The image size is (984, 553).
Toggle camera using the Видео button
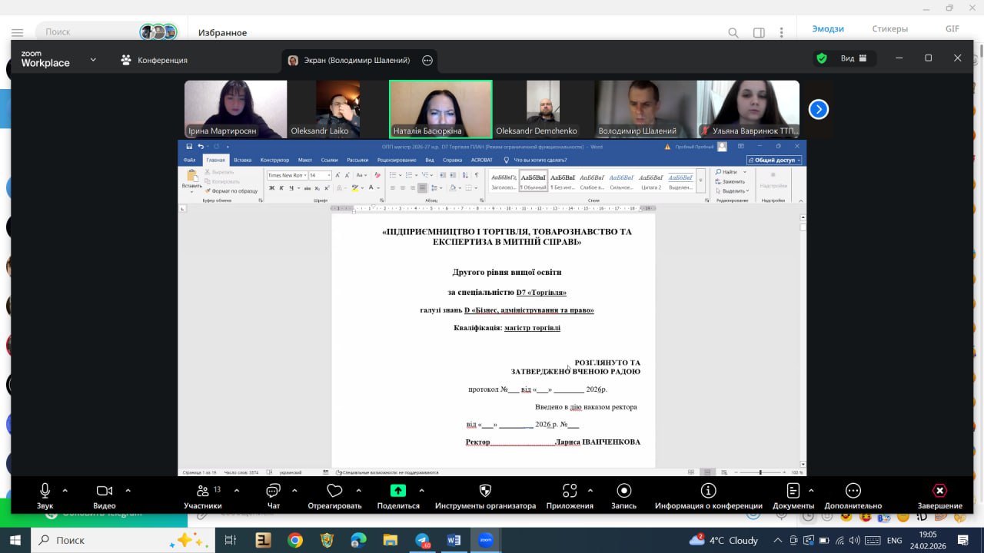pos(104,492)
